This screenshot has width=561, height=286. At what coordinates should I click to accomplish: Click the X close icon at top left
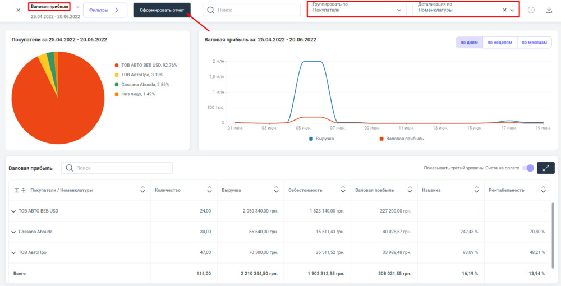pyautogui.click(x=18, y=10)
